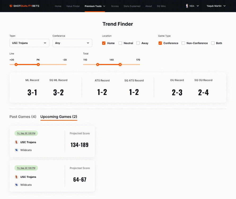Click the Line slider's -20 label

[x=65, y=60]
